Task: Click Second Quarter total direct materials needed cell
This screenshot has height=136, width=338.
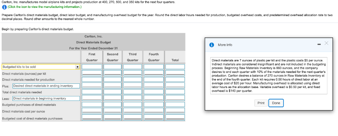Action: point(112,92)
